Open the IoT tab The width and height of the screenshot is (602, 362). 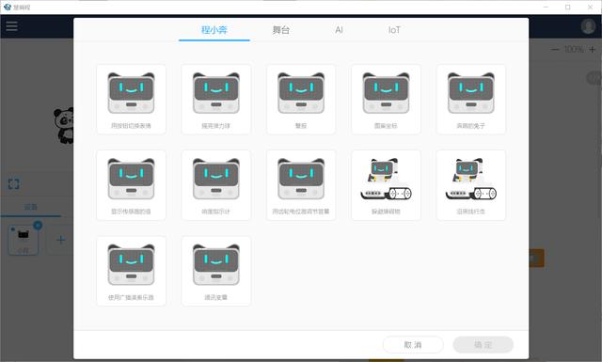(x=394, y=30)
